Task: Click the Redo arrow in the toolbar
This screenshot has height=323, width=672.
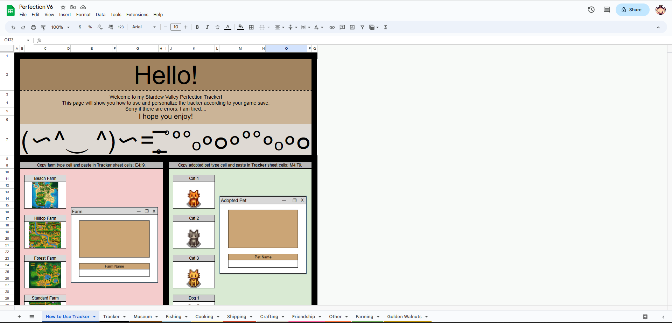Action: pos(23,27)
